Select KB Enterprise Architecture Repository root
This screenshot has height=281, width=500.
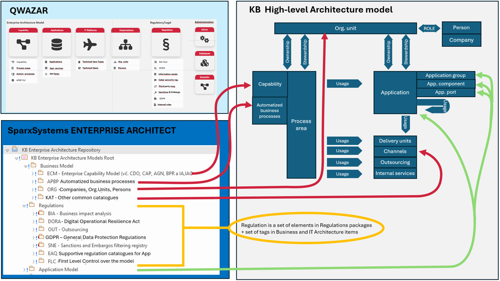point(61,150)
